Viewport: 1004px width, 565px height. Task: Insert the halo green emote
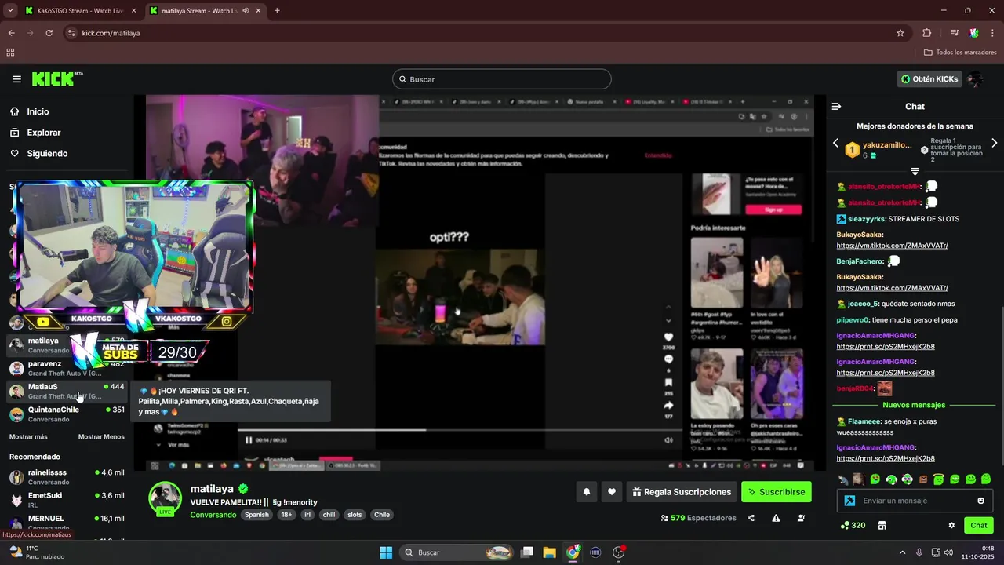939,479
